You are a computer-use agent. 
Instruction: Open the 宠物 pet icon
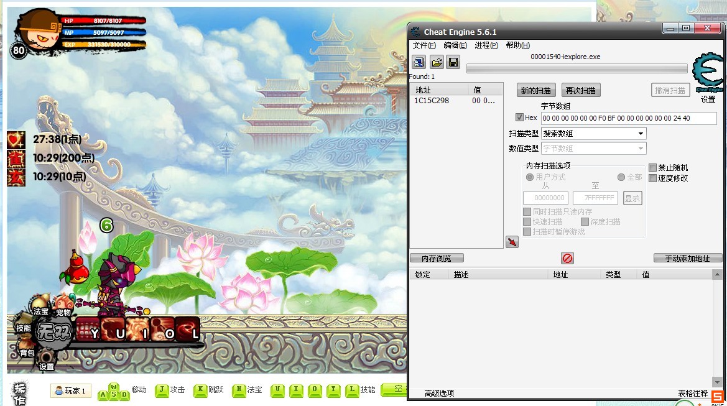(64, 305)
